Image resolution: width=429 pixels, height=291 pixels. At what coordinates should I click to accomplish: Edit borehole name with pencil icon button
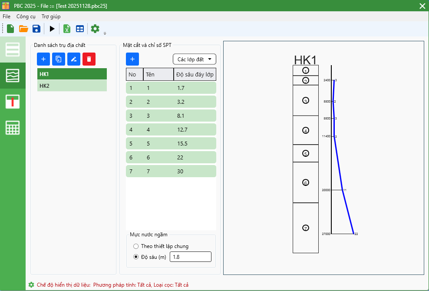tap(74, 59)
